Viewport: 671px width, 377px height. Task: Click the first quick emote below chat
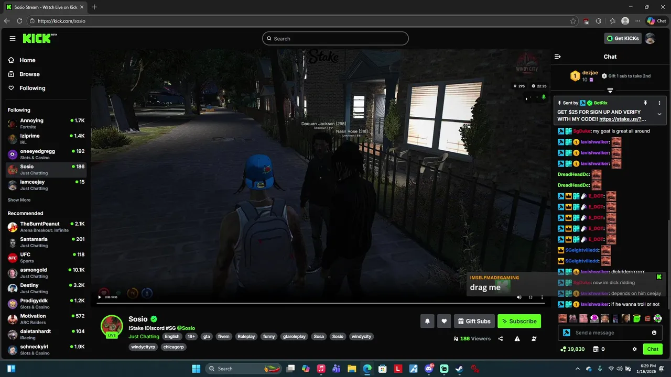tap(562, 318)
